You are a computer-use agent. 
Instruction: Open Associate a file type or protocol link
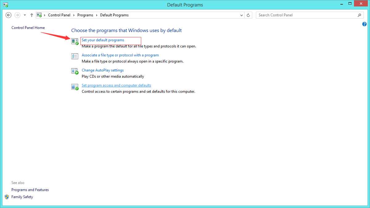point(120,55)
